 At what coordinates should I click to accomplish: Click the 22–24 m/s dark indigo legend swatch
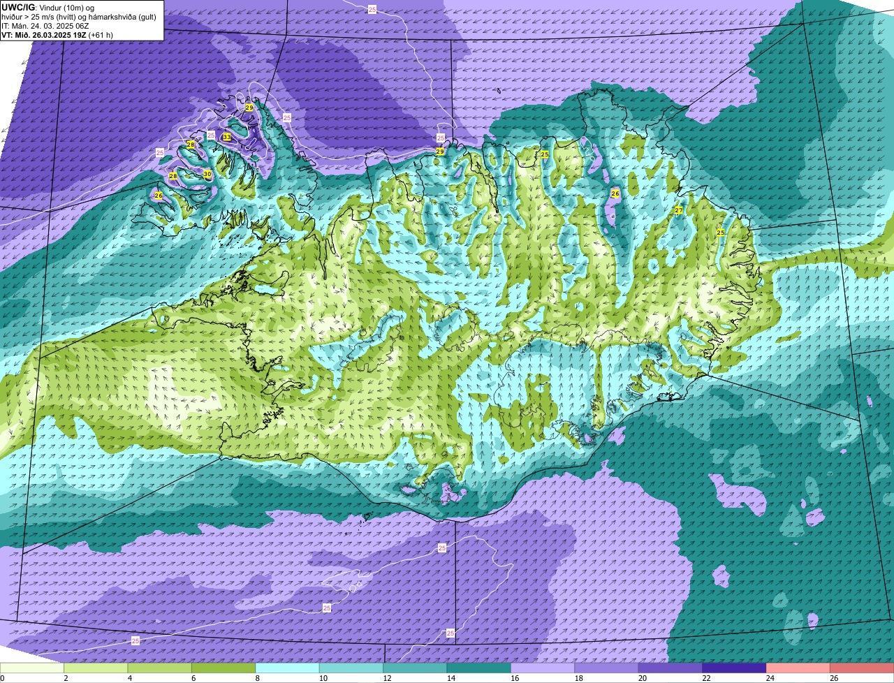click(x=734, y=668)
